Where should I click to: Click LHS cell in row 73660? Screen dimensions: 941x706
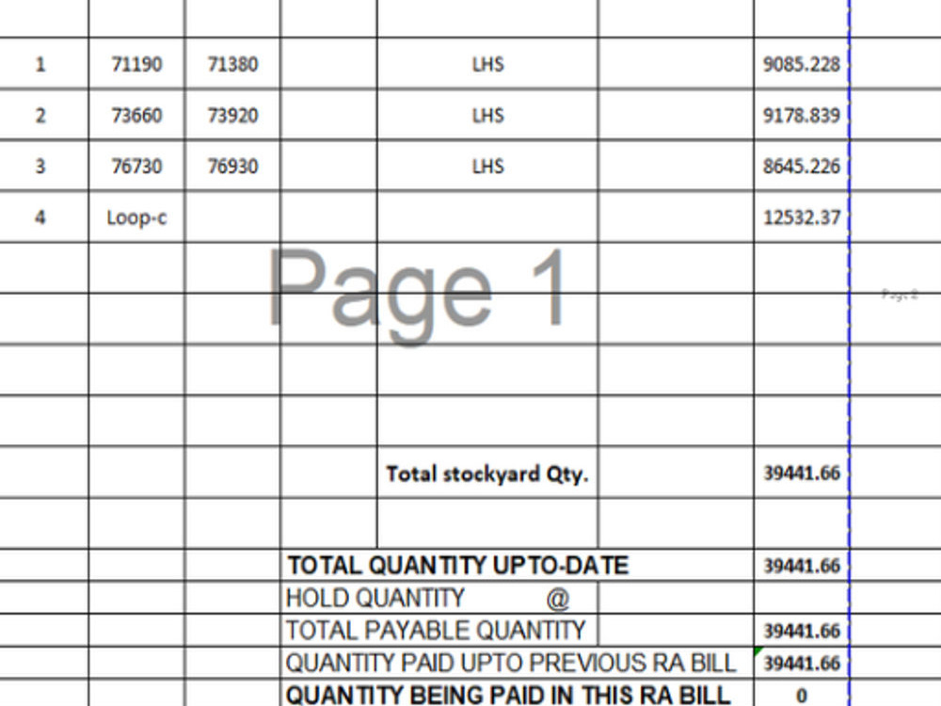[x=487, y=115]
